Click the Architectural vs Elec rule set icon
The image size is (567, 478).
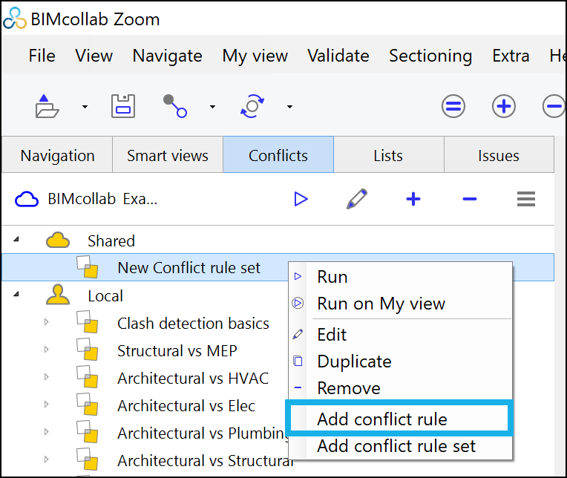click(87, 405)
